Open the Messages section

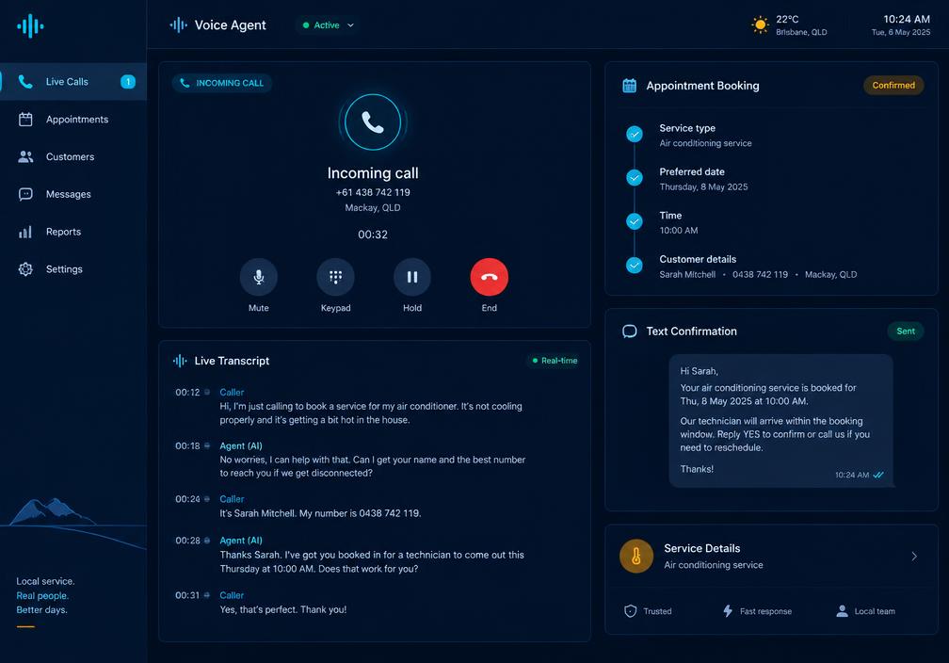click(73, 194)
